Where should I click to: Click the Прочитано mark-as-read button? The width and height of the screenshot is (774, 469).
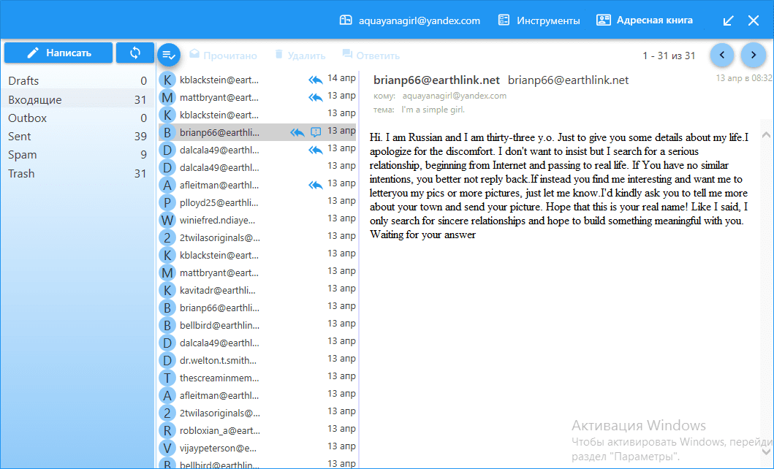click(223, 56)
